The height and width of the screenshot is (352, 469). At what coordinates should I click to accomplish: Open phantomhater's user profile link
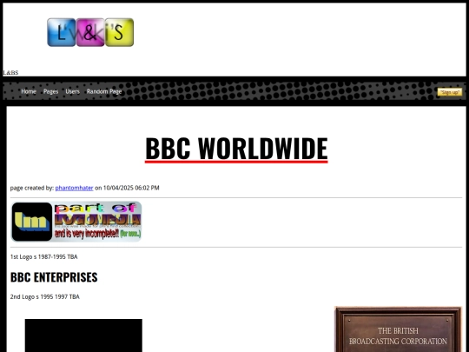coord(74,188)
